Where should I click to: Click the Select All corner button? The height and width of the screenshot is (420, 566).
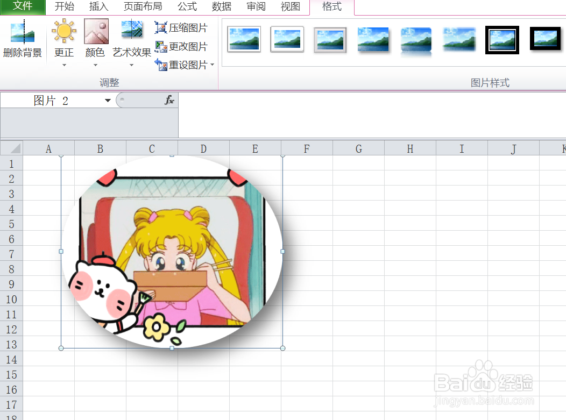point(11,148)
